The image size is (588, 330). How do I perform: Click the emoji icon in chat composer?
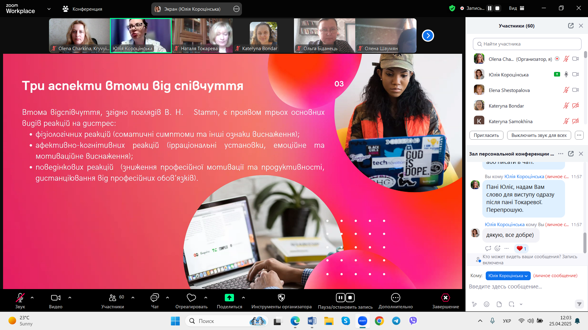click(x=486, y=304)
